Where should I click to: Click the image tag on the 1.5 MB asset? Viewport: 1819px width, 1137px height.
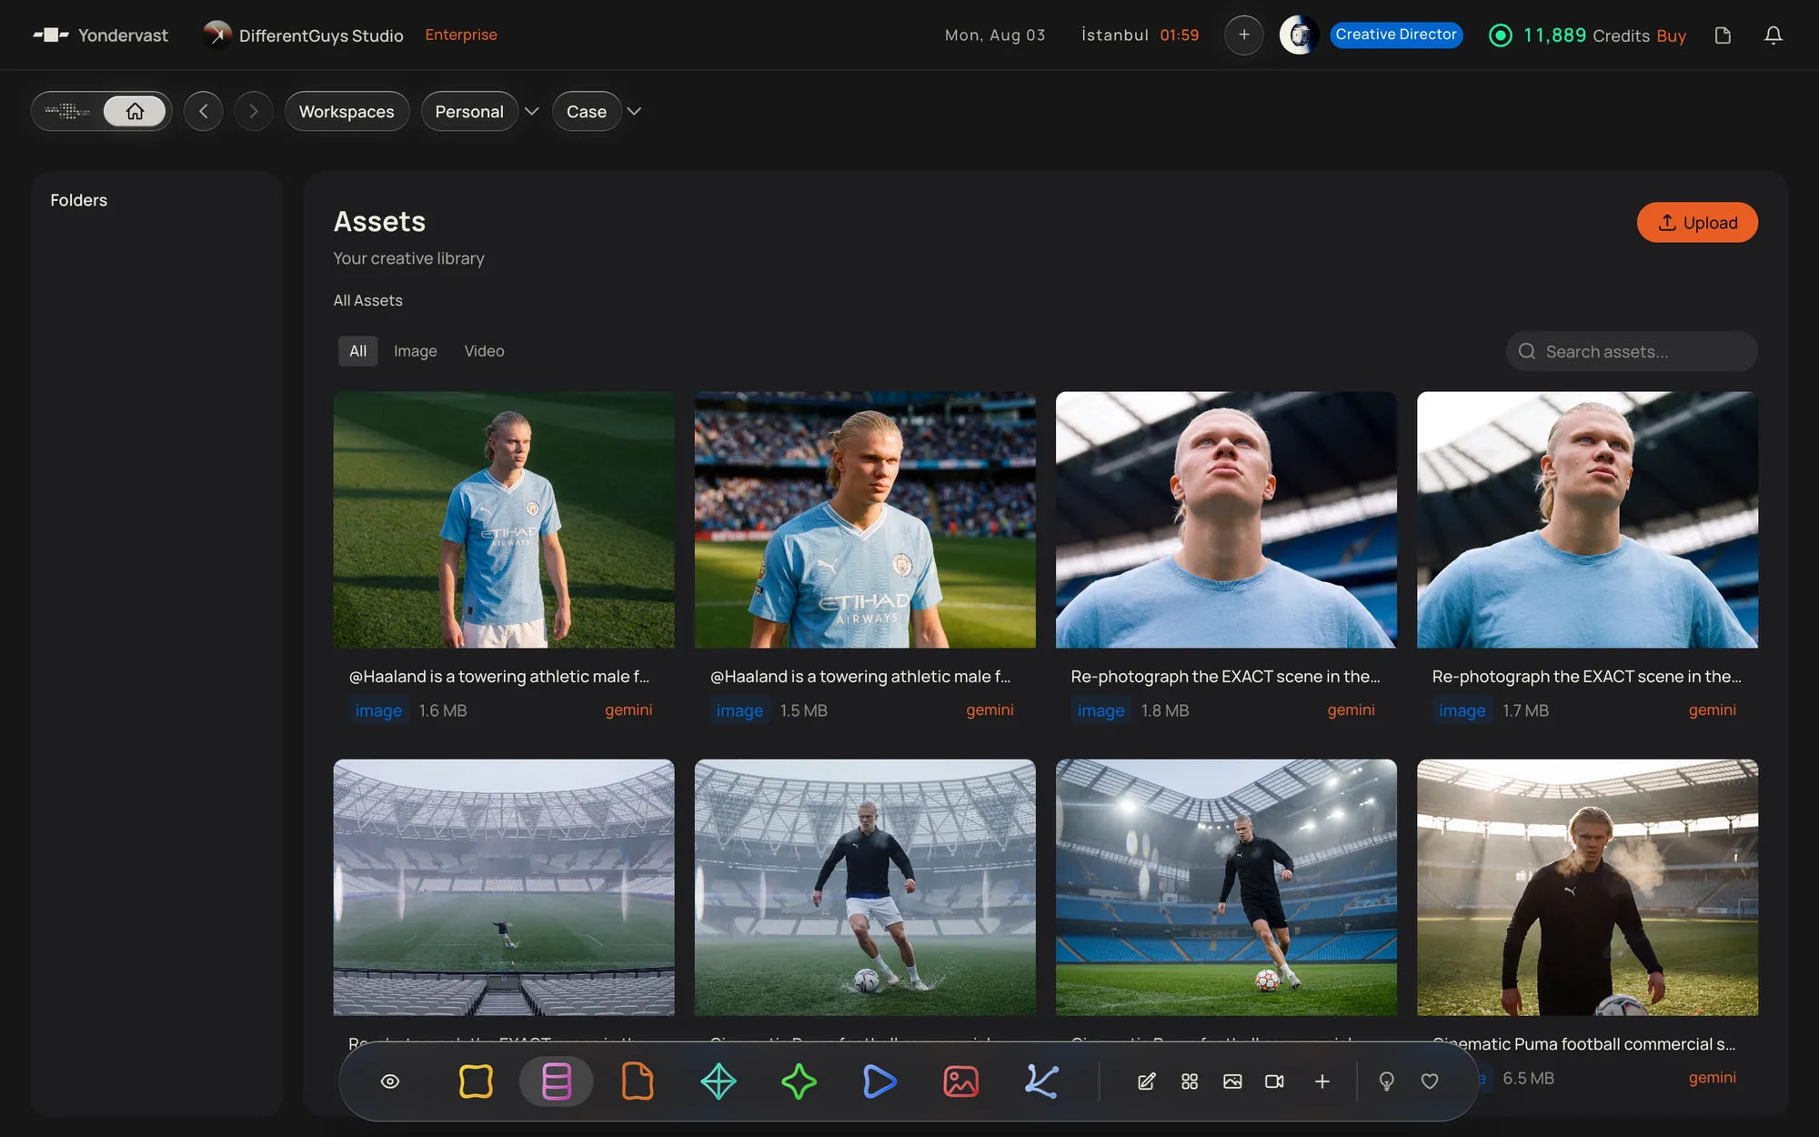[739, 710]
